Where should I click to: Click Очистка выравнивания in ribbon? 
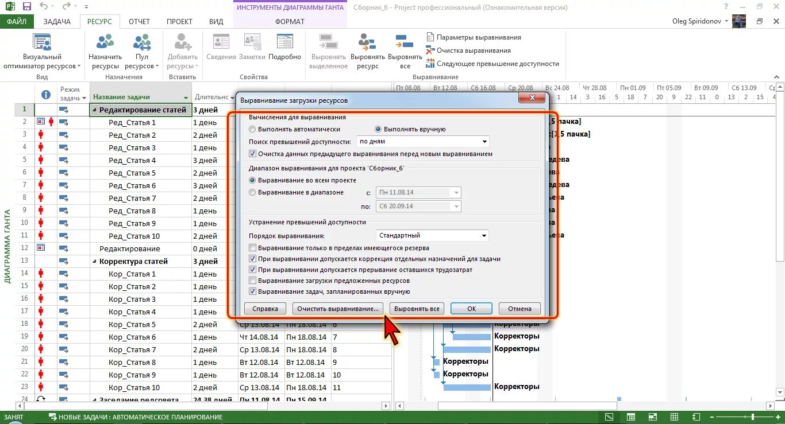click(x=468, y=50)
